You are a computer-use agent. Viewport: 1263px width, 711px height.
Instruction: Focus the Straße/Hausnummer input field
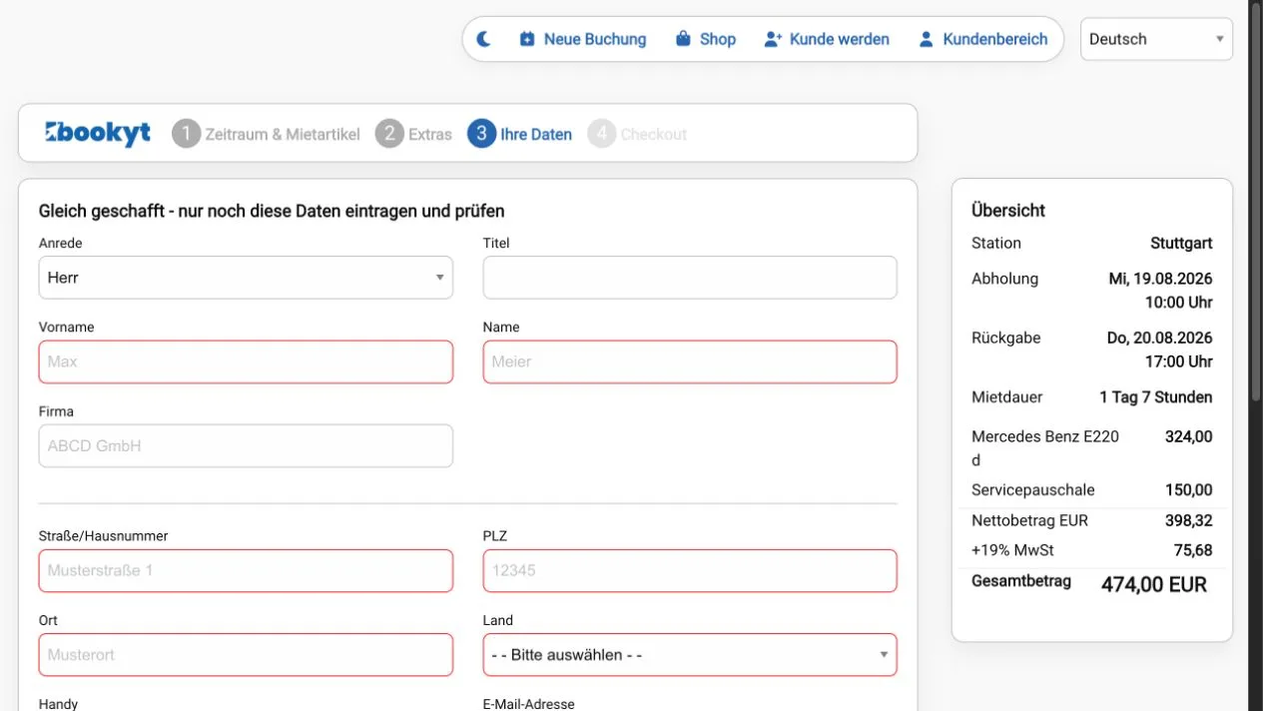(246, 570)
